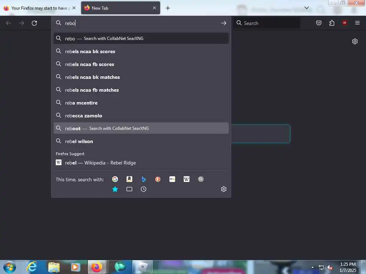Search this time with gray SearXNG magnifier icon
Screen dimensions: 366x274
(201, 179)
